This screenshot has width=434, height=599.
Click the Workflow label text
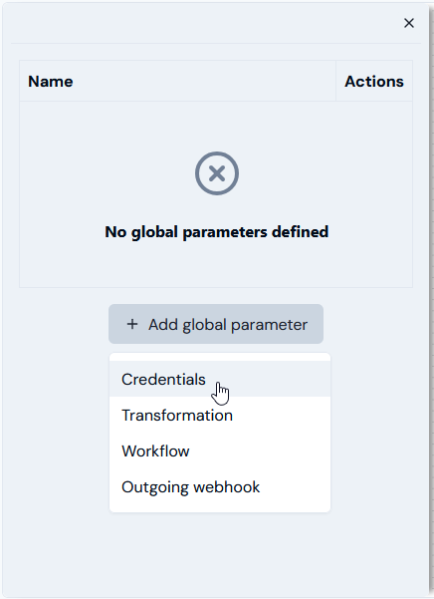click(155, 451)
